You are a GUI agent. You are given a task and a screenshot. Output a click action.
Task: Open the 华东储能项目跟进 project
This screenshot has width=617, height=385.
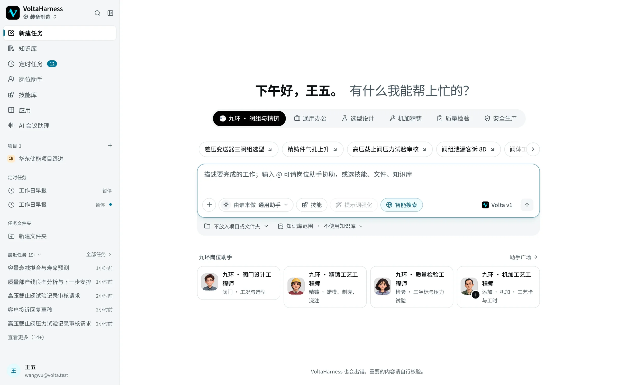(x=60, y=159)
